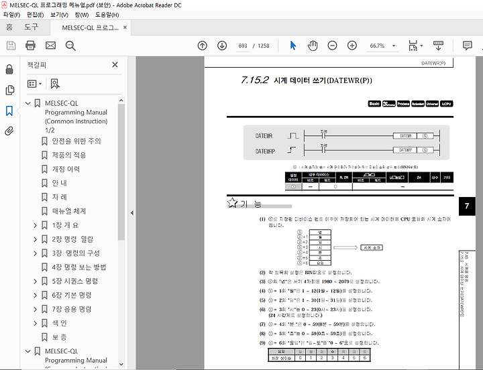
Task: Click the Read mode download icon
Action: click(438, 46)
